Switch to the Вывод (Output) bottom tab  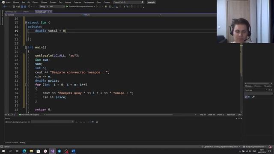(22, 142)
